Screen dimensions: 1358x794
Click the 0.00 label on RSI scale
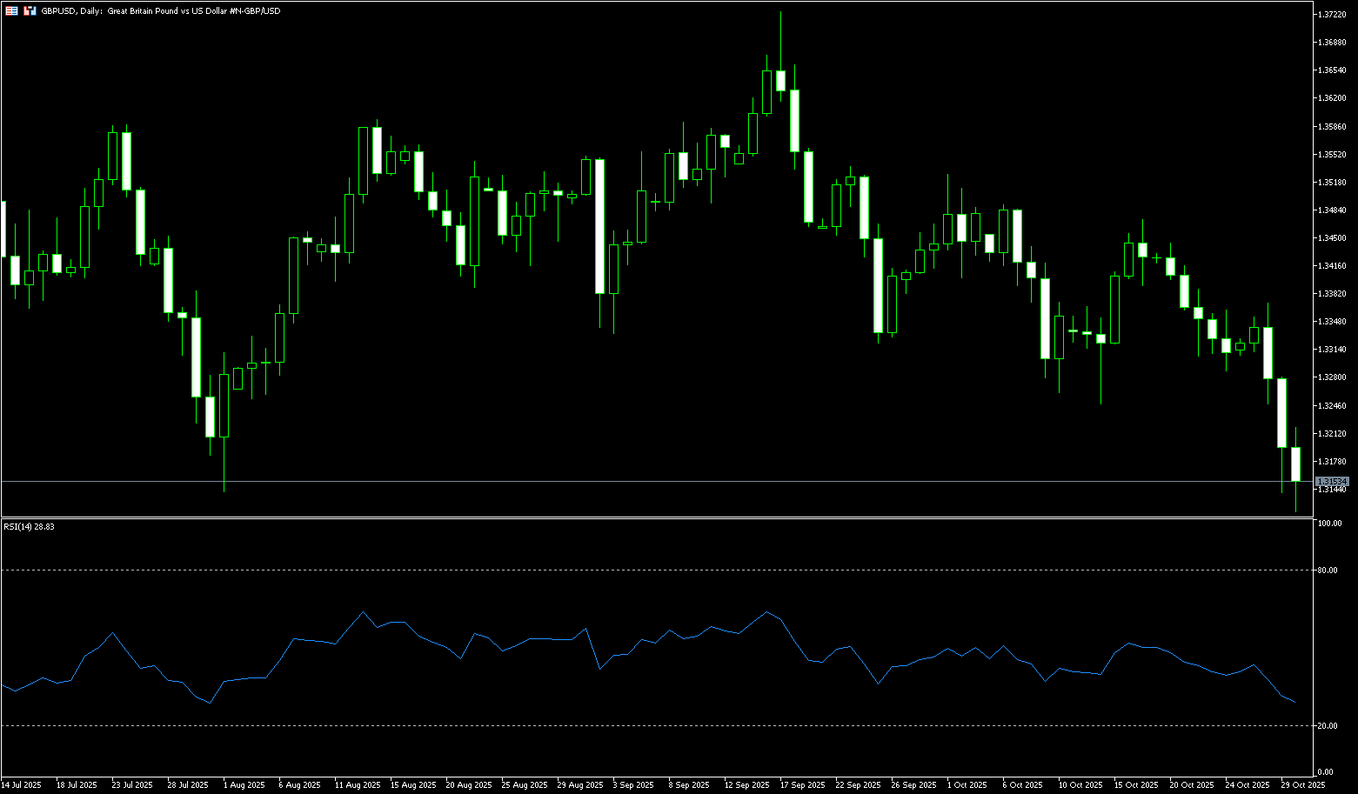(x=1325, y=771)
